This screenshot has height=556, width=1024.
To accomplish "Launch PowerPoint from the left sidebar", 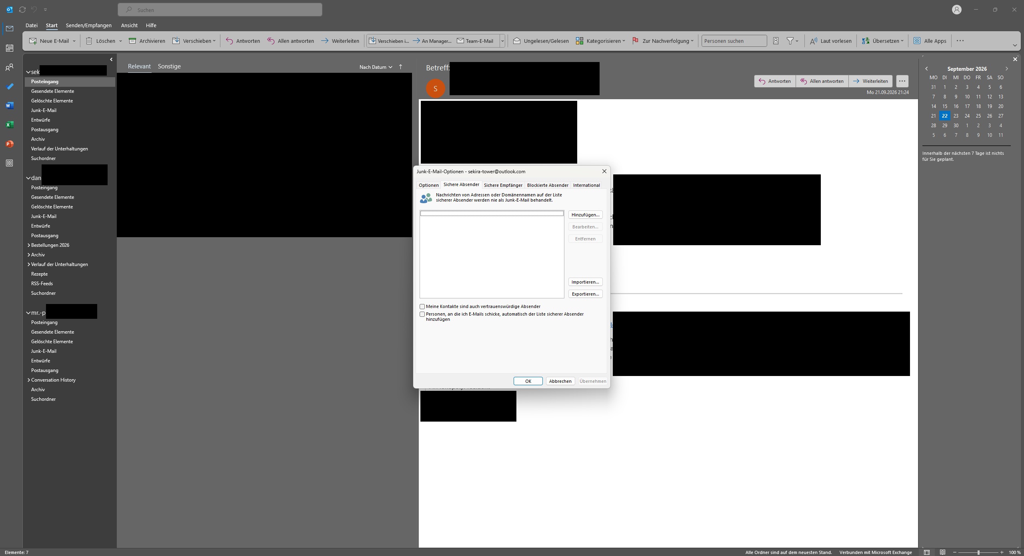I will [x=10, y=144].
